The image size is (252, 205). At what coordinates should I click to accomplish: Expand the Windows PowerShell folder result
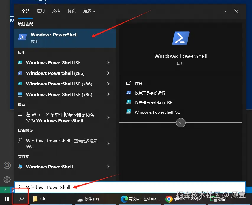coord(108,167)
